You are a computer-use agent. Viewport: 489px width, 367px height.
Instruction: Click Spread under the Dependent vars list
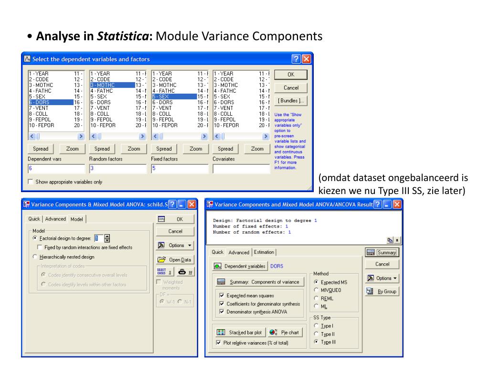coord(41,149)
